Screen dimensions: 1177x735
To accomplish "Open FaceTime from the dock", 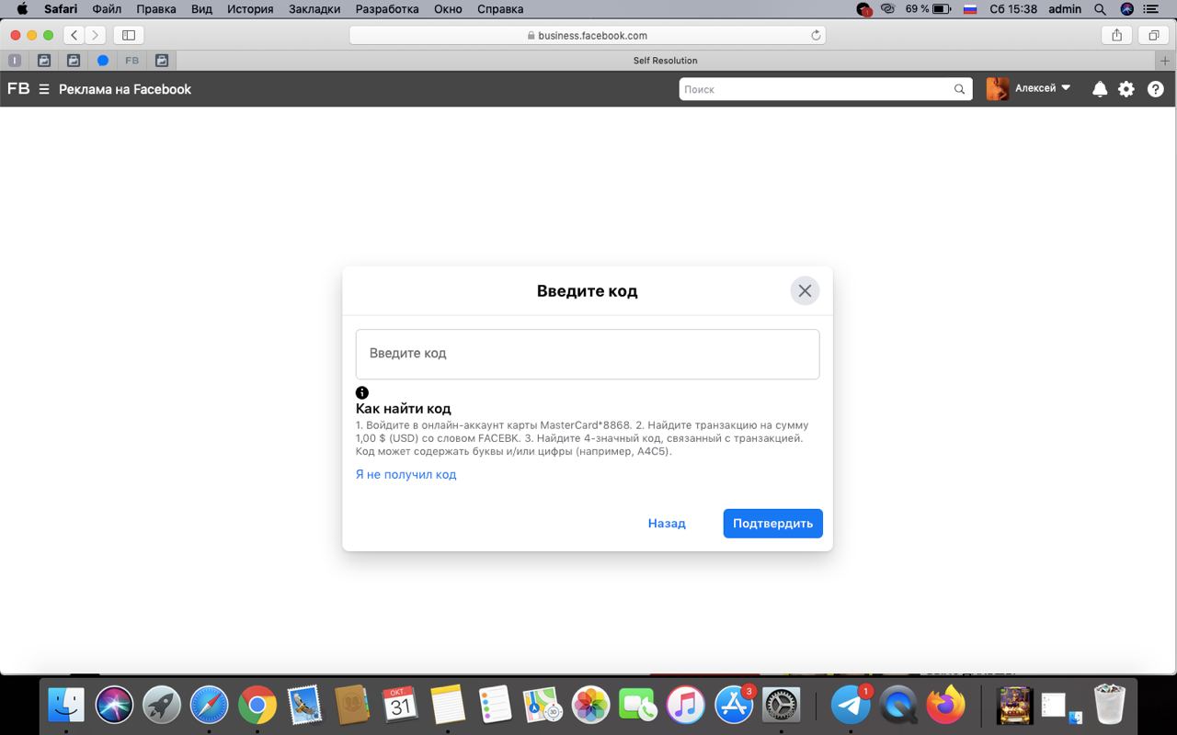I will click(x=638, y=706).
